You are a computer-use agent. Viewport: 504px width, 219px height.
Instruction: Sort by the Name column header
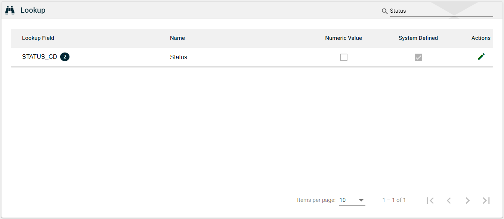pyautogui.click(x=177, y=38)
